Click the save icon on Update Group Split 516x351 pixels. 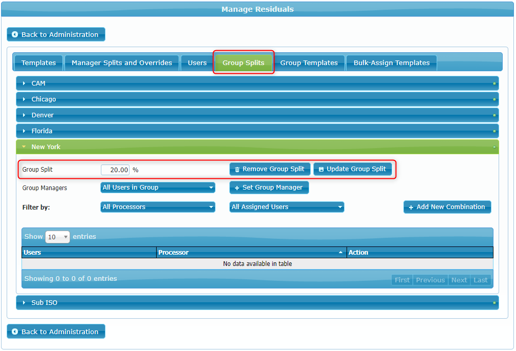pos(321,170)
